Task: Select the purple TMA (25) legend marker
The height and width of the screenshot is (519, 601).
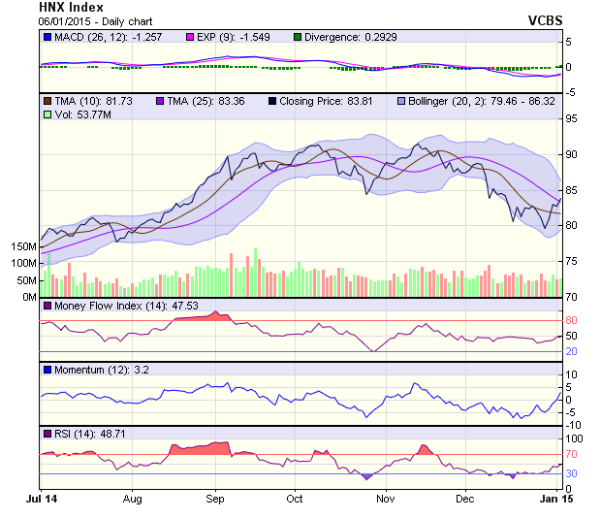Action: point(160,101)
